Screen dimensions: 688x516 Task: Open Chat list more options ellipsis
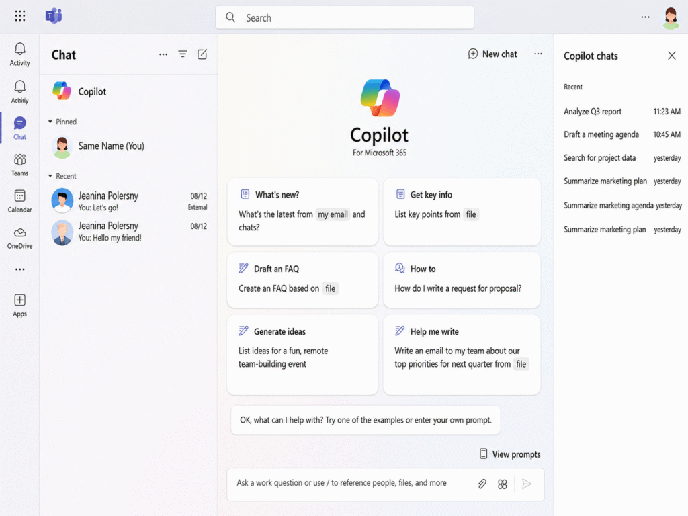tap(163, 55)
